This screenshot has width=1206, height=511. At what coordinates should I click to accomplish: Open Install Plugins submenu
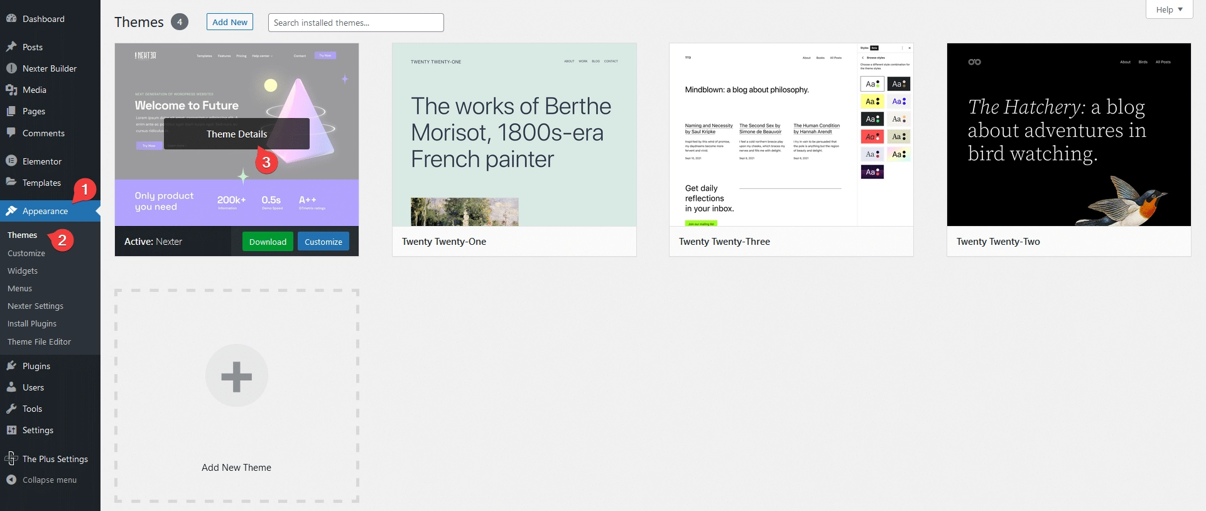point(32,323)
